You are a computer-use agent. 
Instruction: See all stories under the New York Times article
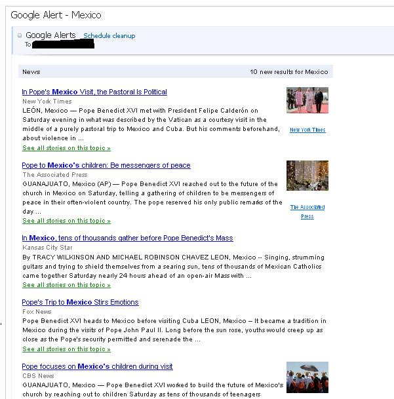(66, 148)
